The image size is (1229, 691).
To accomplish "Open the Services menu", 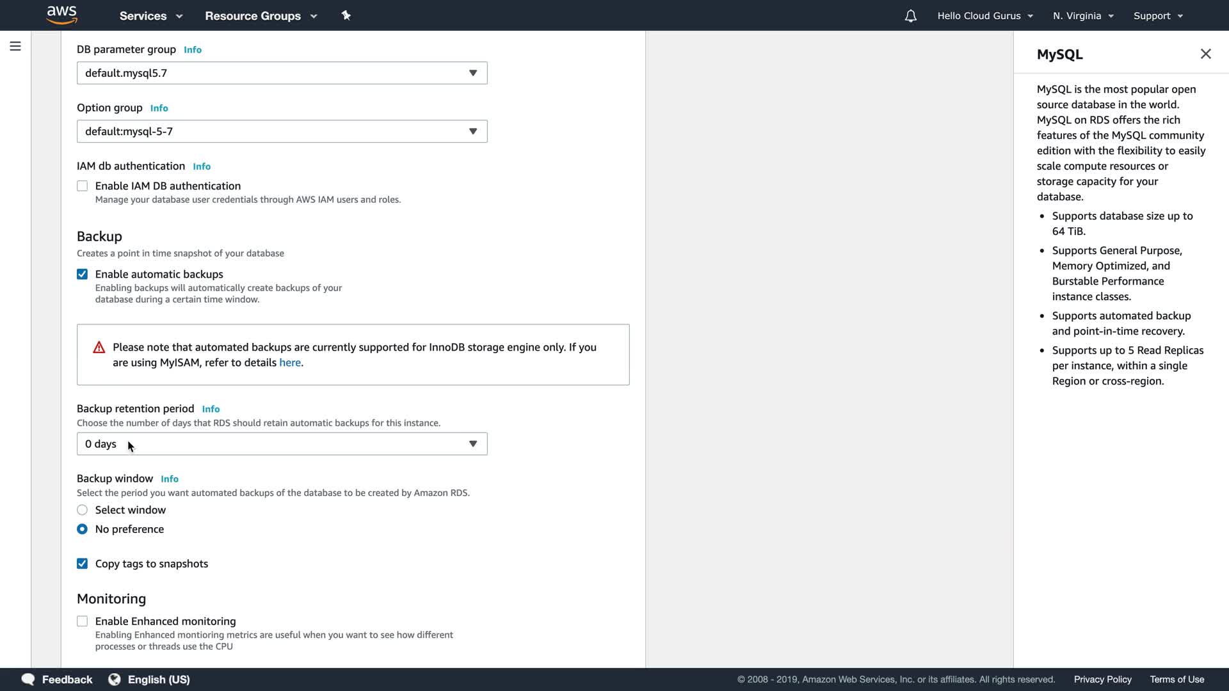I will coord(150,16).
